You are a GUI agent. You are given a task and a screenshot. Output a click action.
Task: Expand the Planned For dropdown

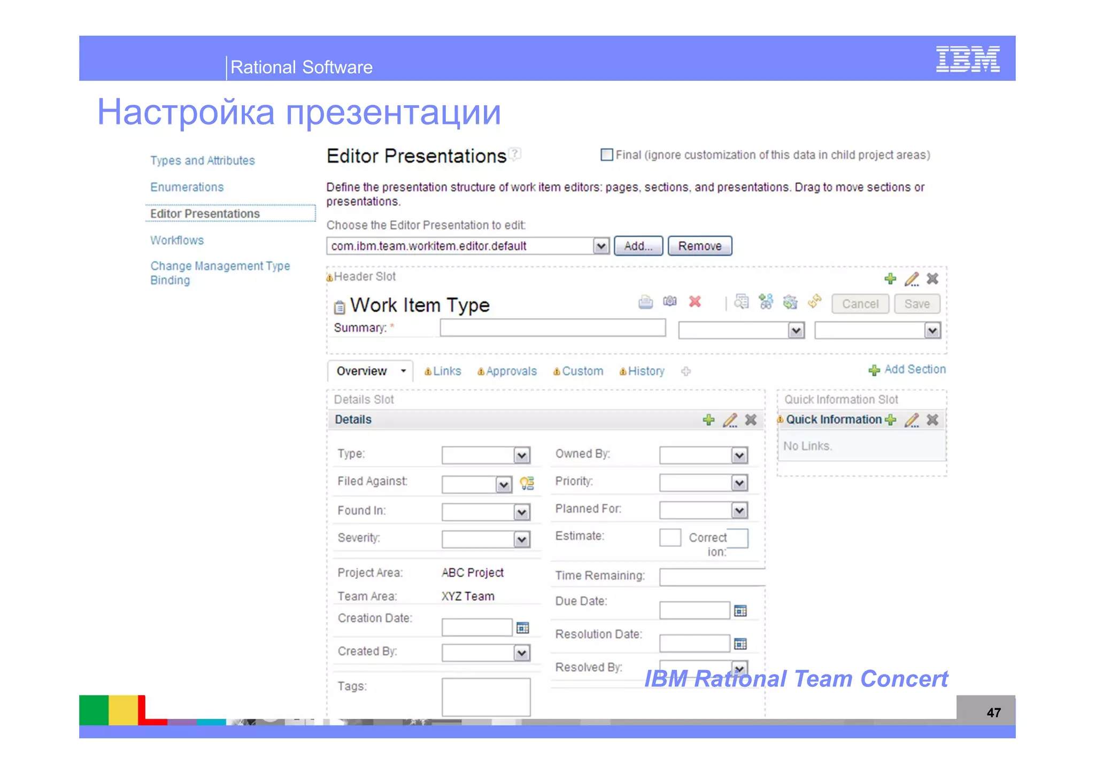tap(739, 510)
